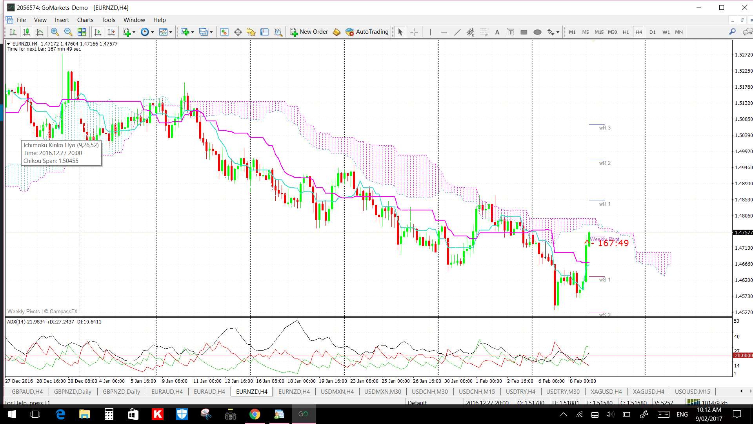This screenshot has height=424, width=753.
Task: Show the Market Watch panel
Action: click(224, 32)
